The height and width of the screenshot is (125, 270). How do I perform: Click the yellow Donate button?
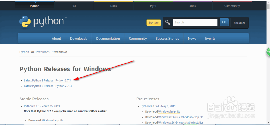click(x=154, y=23)
